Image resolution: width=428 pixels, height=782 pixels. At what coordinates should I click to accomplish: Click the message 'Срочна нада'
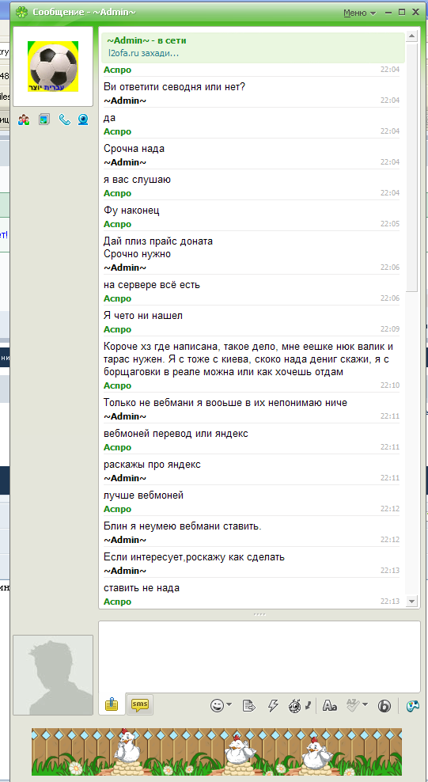(134, 149)
